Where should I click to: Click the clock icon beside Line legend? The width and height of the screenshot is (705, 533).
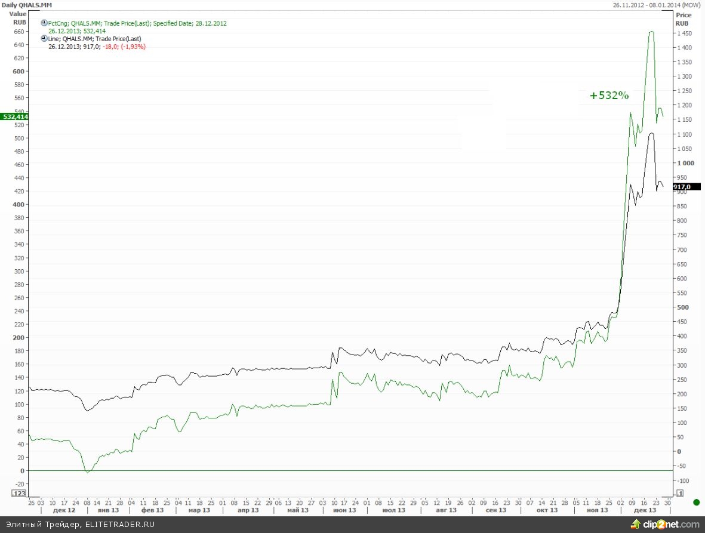[44, 39]
